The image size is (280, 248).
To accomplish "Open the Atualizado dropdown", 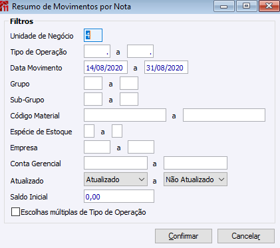I will pyautogui.click(x=116, y=180).
